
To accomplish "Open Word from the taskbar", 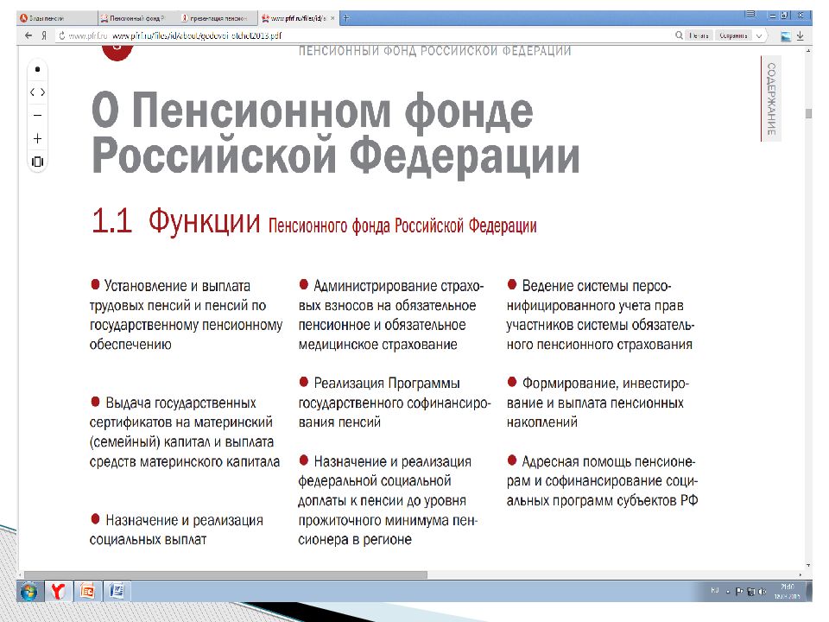I will tap(117, 591).
